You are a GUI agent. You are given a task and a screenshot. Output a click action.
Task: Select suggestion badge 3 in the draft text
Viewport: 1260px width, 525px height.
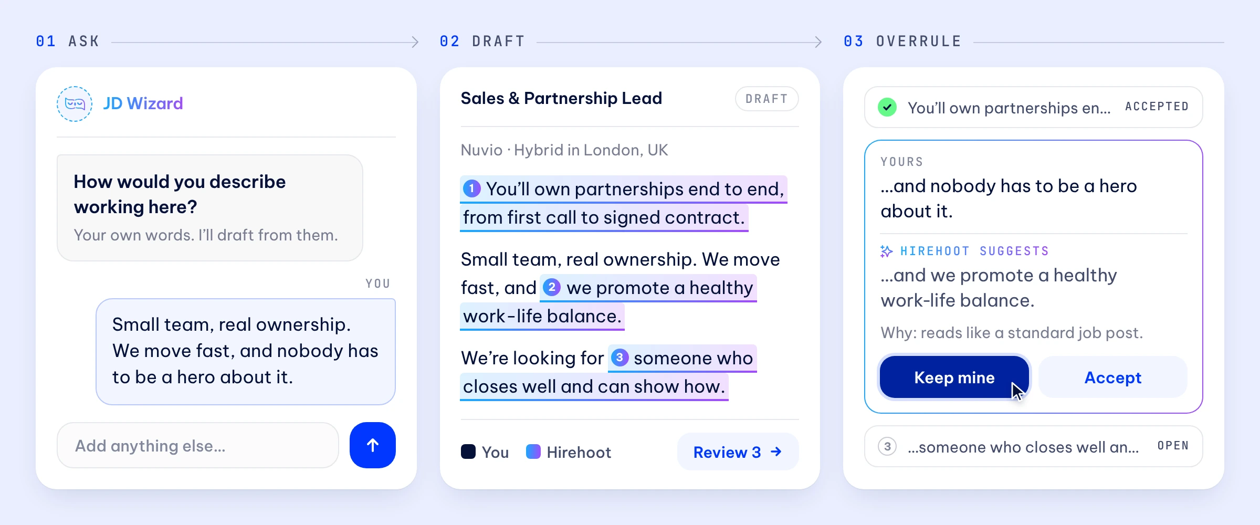tap(619, 358)
